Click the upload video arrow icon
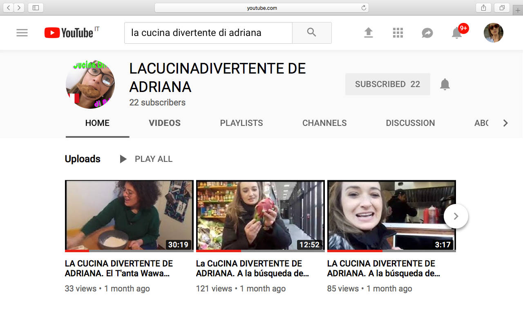Screen dimensions: 523x327 (x=369, y=33)
